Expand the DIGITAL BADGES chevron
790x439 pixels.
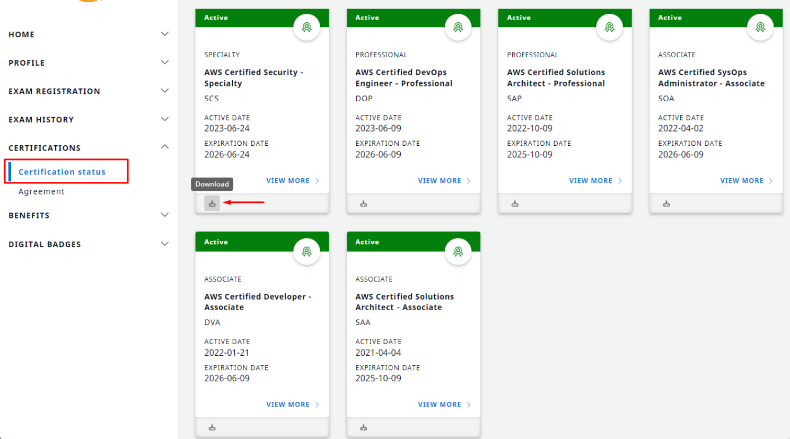(165, 244)
